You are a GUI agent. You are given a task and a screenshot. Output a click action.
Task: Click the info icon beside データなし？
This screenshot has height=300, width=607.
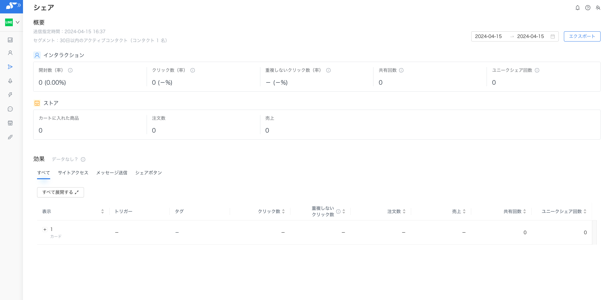click(83, 159)
